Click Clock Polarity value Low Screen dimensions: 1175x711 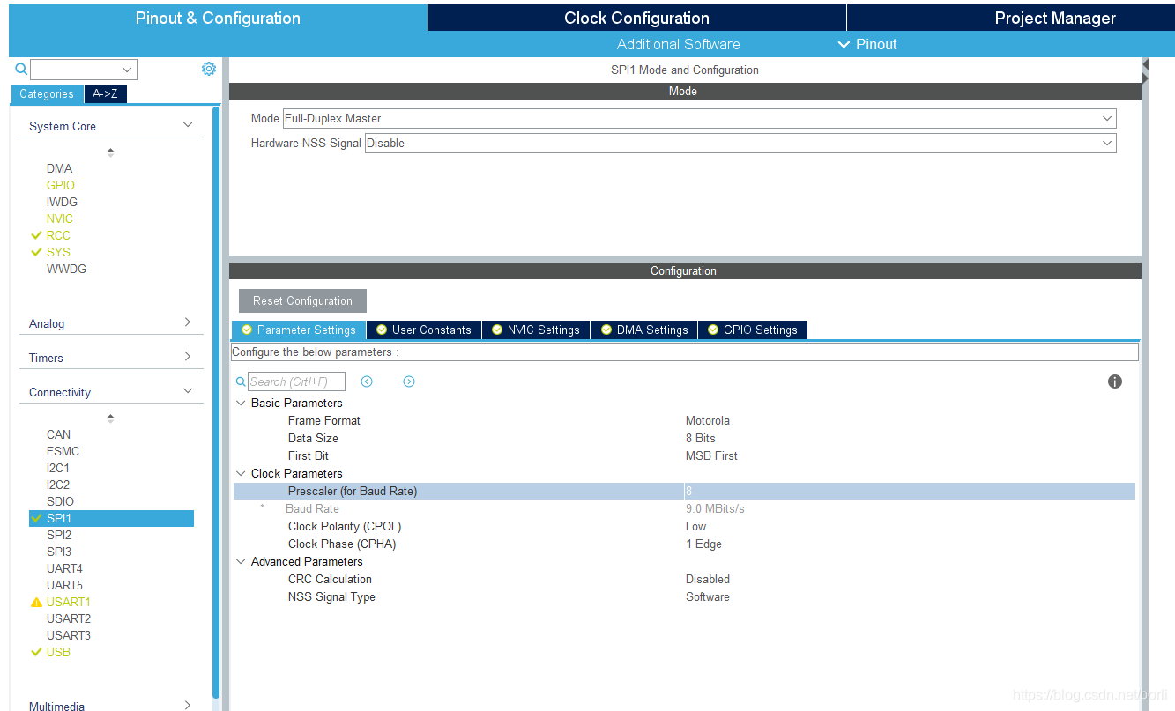click(x=695, y=526)
